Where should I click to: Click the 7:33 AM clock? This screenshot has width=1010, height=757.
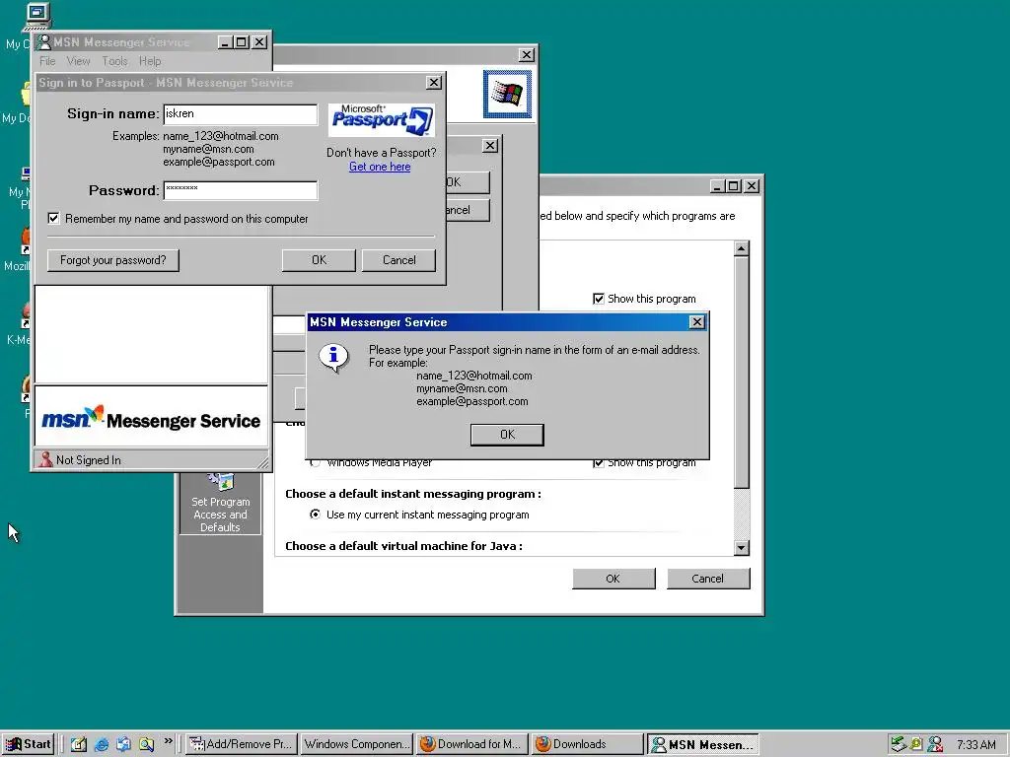pyautogui.click(x=975, y=745)
